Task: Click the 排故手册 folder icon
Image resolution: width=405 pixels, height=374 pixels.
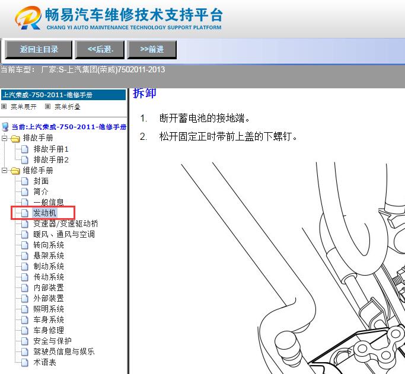Action: [15, 139]
